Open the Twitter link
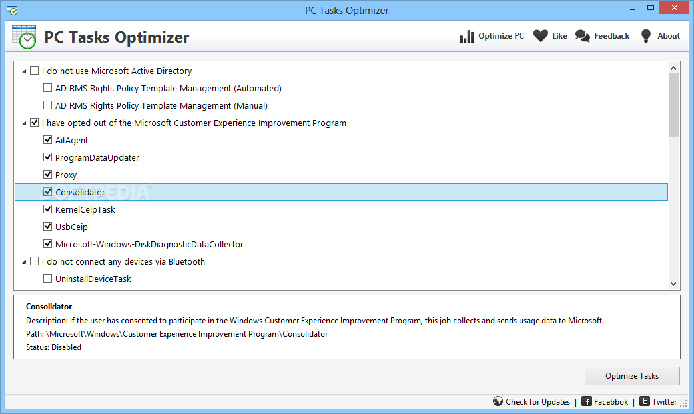The width and height of the screenshot is (694, 414). tap(664, 401)
